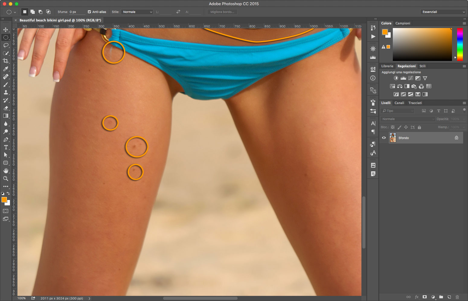Viewport: 468px width, 301px height.
Task: Toggle pixel layer filter in Livelli
Action: (424, 111)
